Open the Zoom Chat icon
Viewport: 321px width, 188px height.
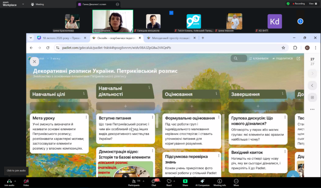[x=153, y=181]
